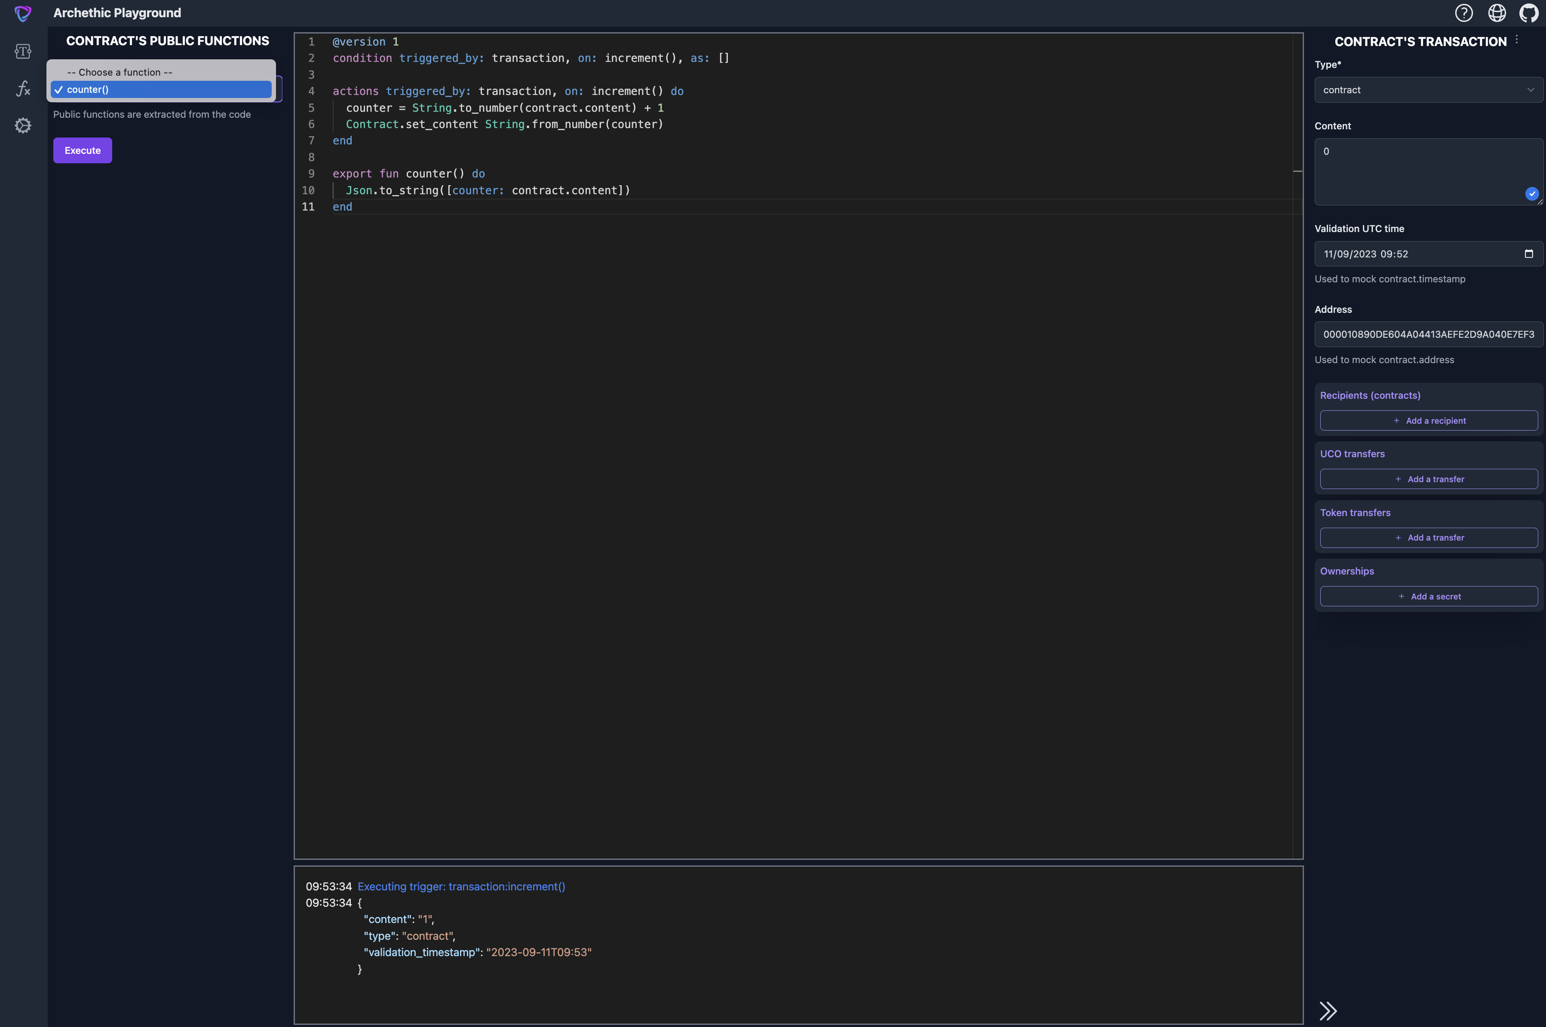Click the Address input field

tap(1429, 334)
